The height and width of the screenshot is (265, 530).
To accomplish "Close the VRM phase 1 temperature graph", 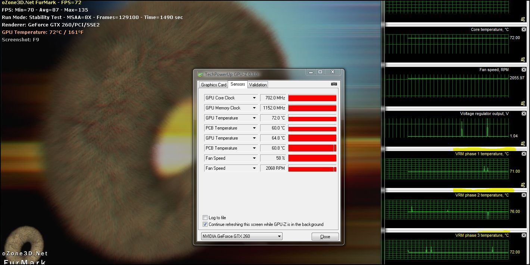I will 524,154.
